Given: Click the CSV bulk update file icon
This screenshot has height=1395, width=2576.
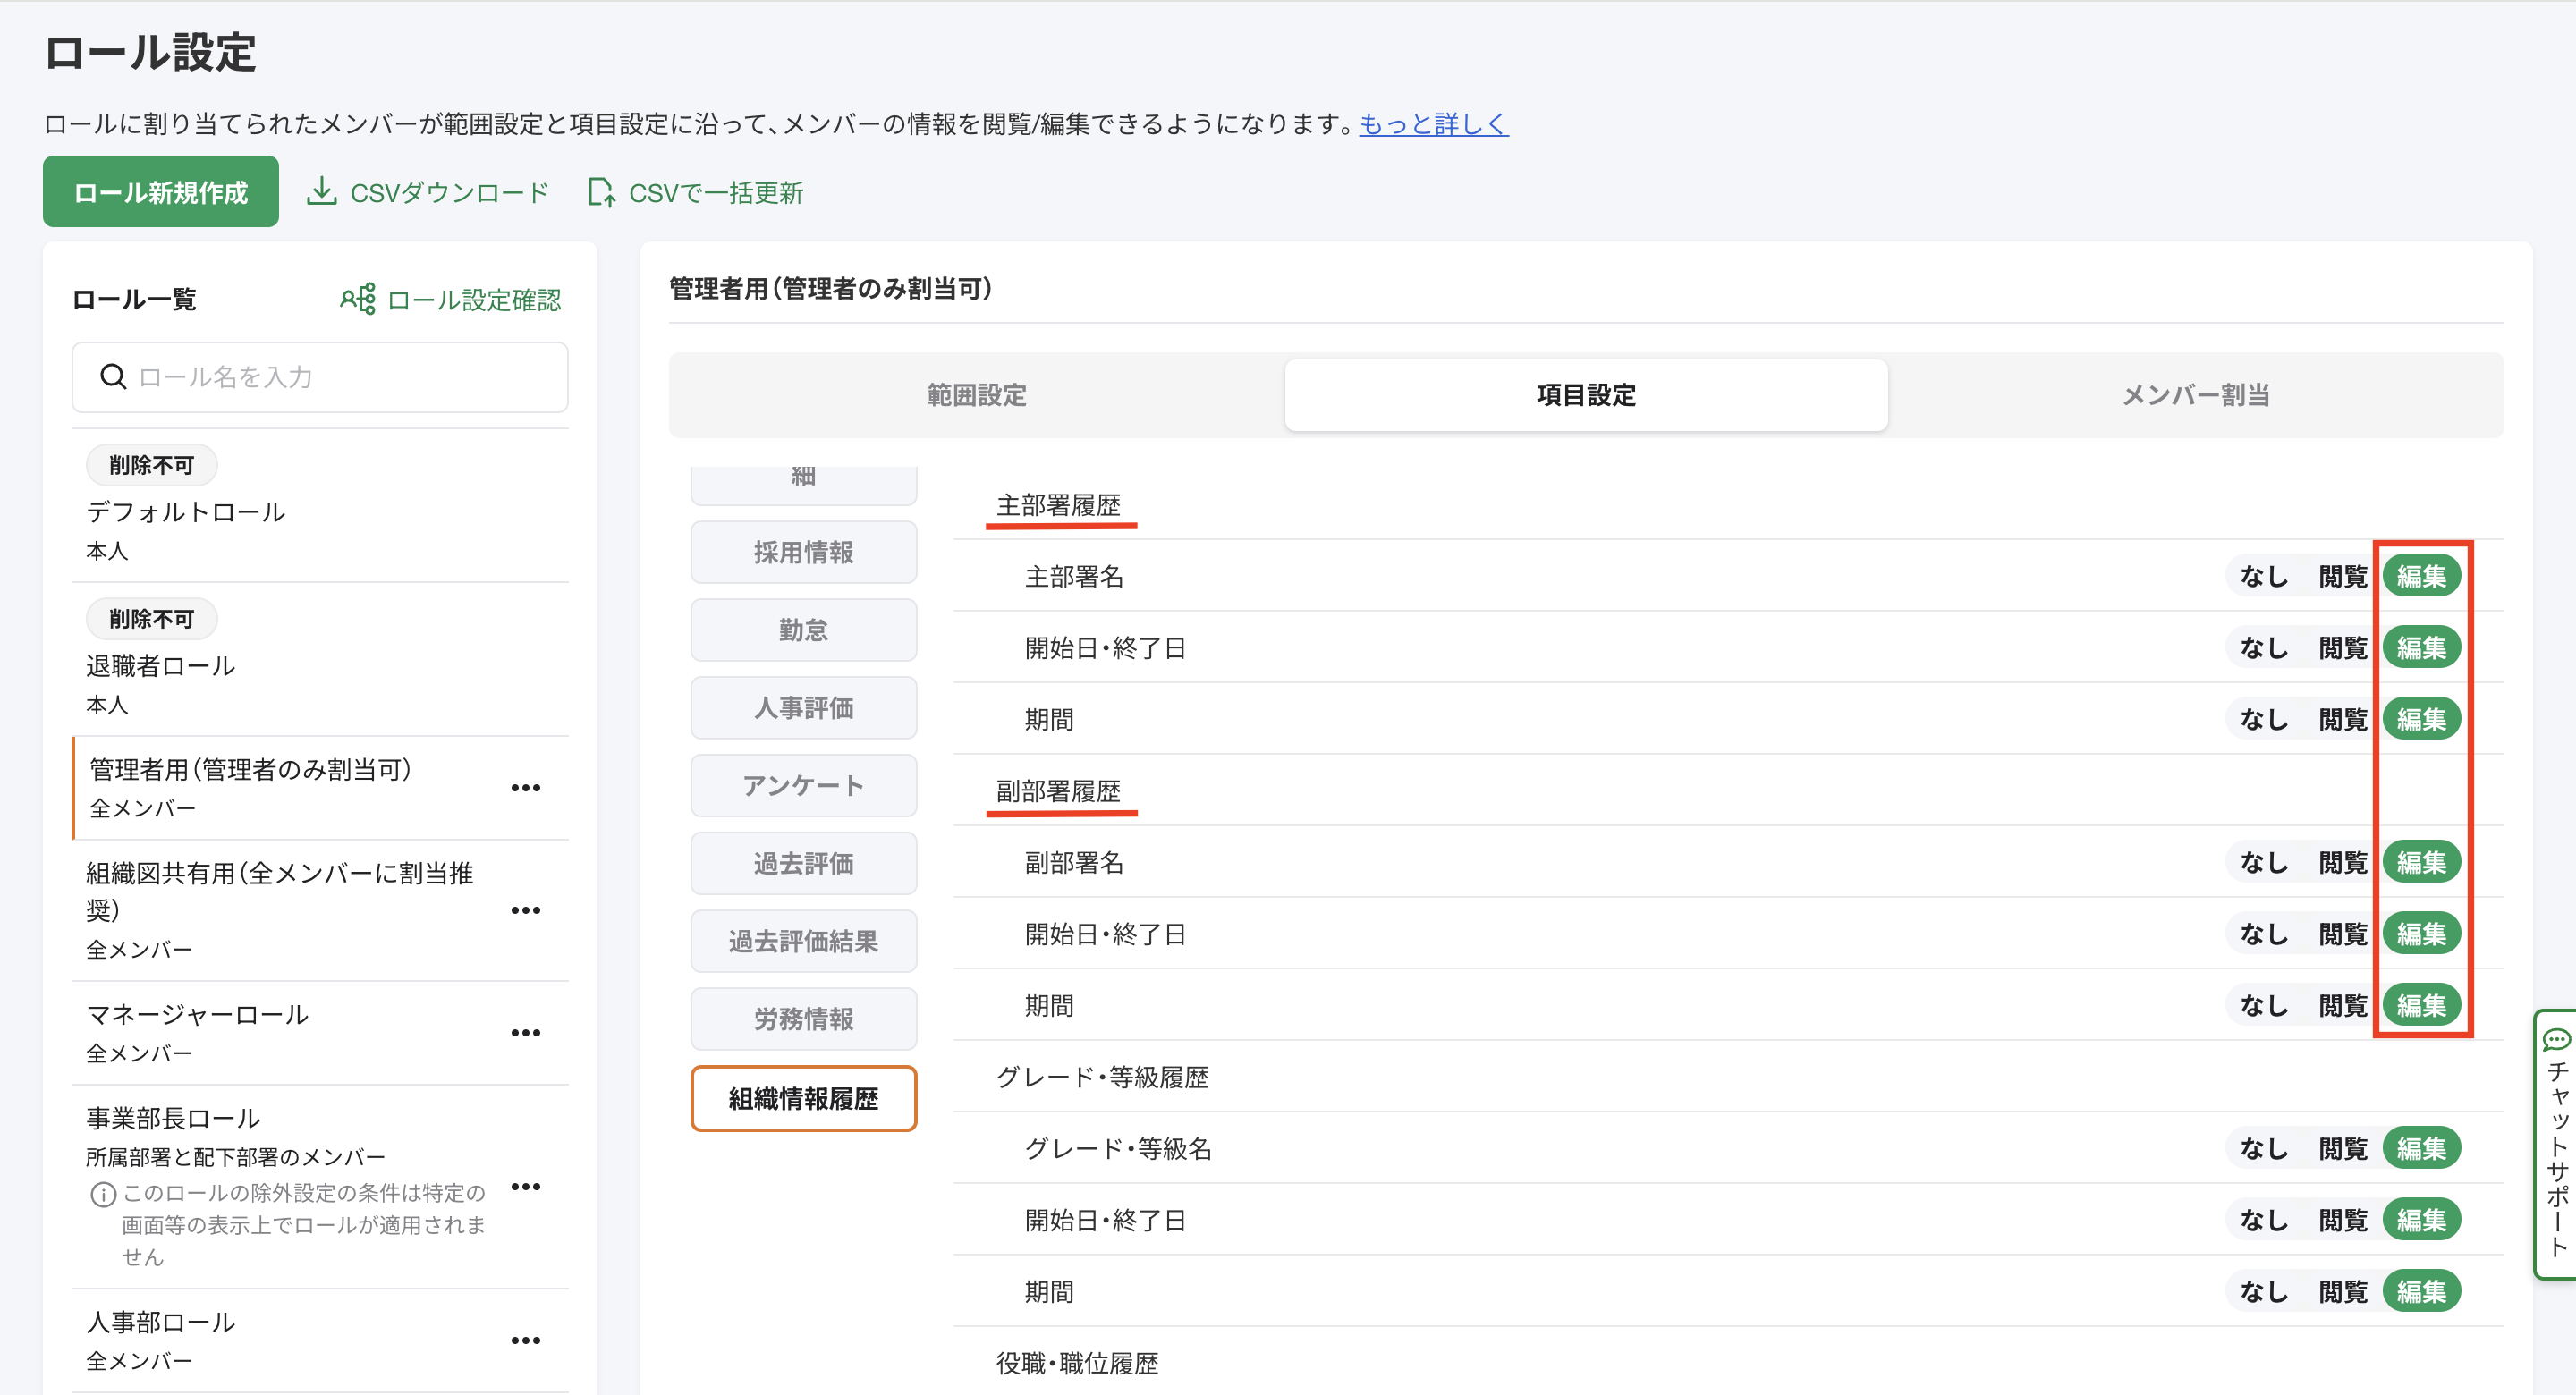Looking at the screenshot, I should point(601,191).
